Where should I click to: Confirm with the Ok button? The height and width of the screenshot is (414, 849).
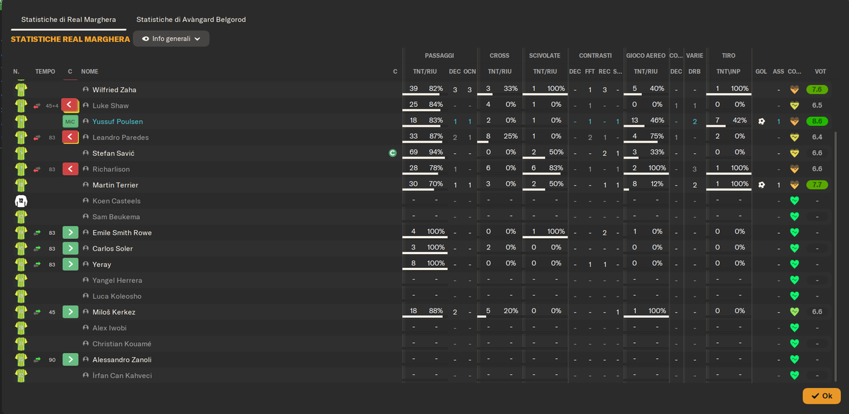(x=821, y=396)
